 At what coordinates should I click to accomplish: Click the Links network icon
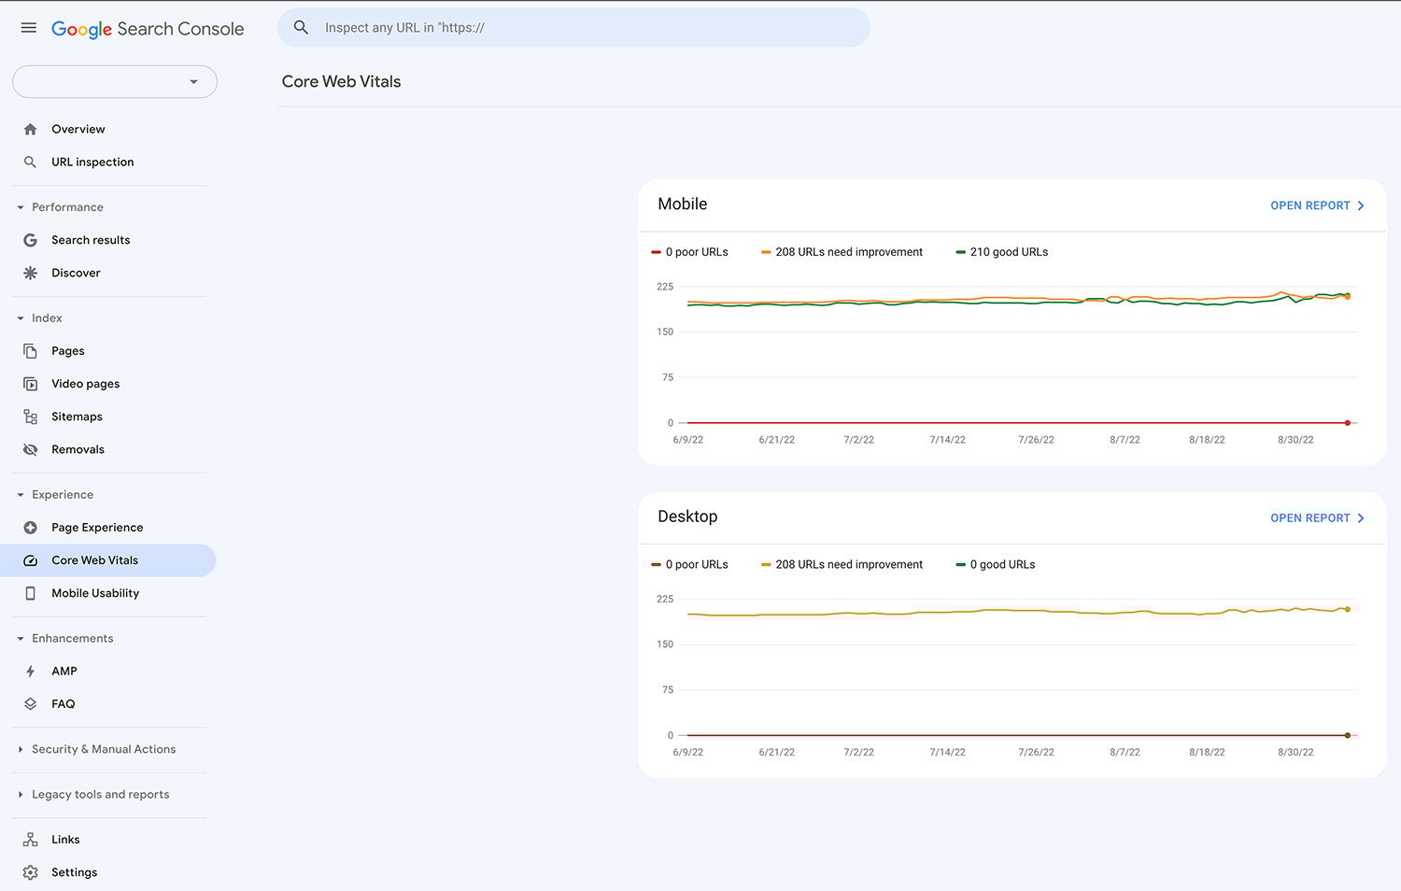30,840
